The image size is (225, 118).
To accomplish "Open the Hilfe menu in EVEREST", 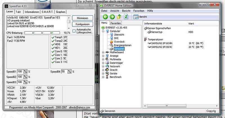I will coord(150,11).
